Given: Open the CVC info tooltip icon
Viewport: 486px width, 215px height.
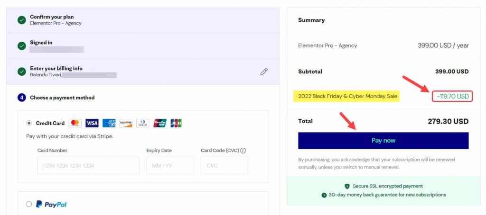Looking at the screenshot, I should tap(243, 151).
